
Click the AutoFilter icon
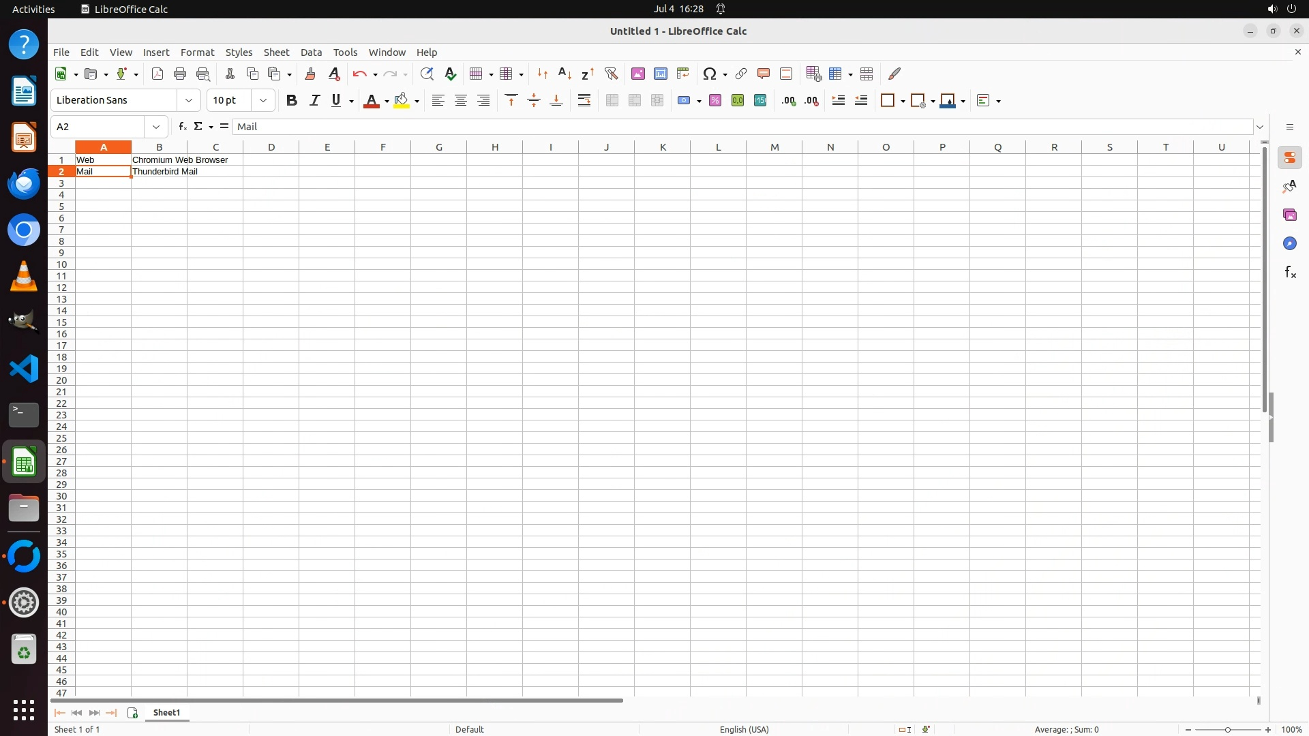point(611,74)
